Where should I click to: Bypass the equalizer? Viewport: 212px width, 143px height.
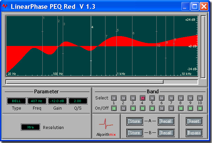pos(194,133)
